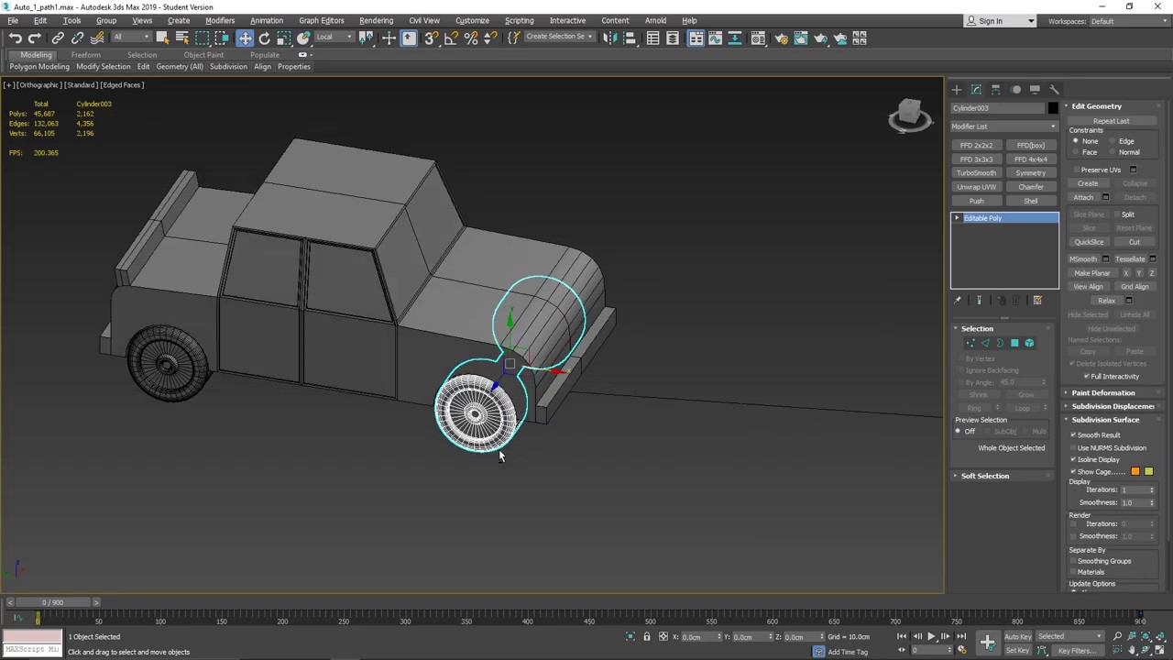
Task: Switch to the Freeform ribbon tab
Action: [85, 55]
